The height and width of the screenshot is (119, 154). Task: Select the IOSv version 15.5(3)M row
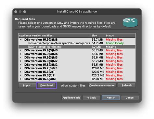tap(77, 79)
